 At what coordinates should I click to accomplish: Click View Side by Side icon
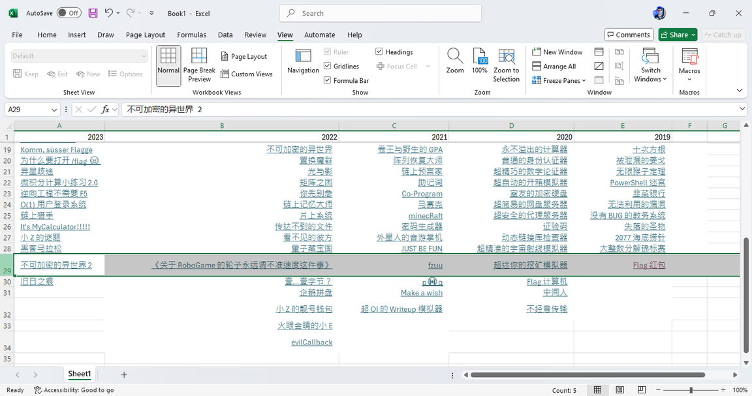(x=619, y=52)
